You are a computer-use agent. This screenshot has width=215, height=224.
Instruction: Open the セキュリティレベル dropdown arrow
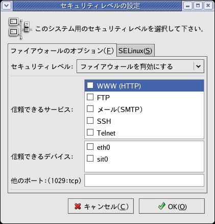click(198, 66)
